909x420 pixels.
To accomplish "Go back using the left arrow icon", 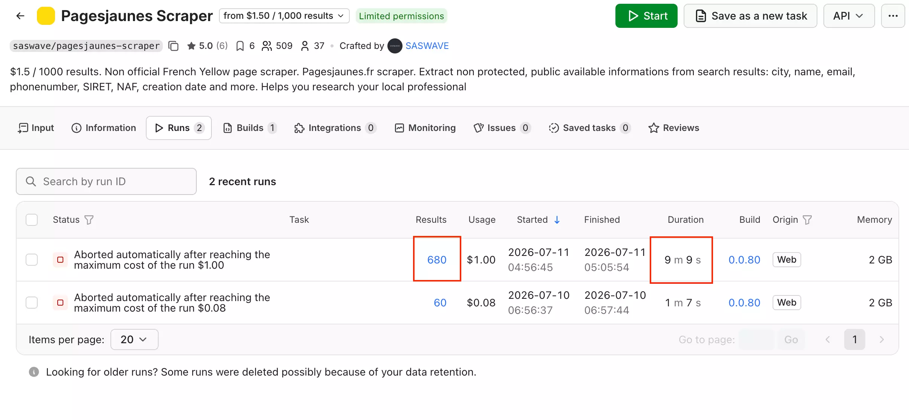I will (20, 16).
